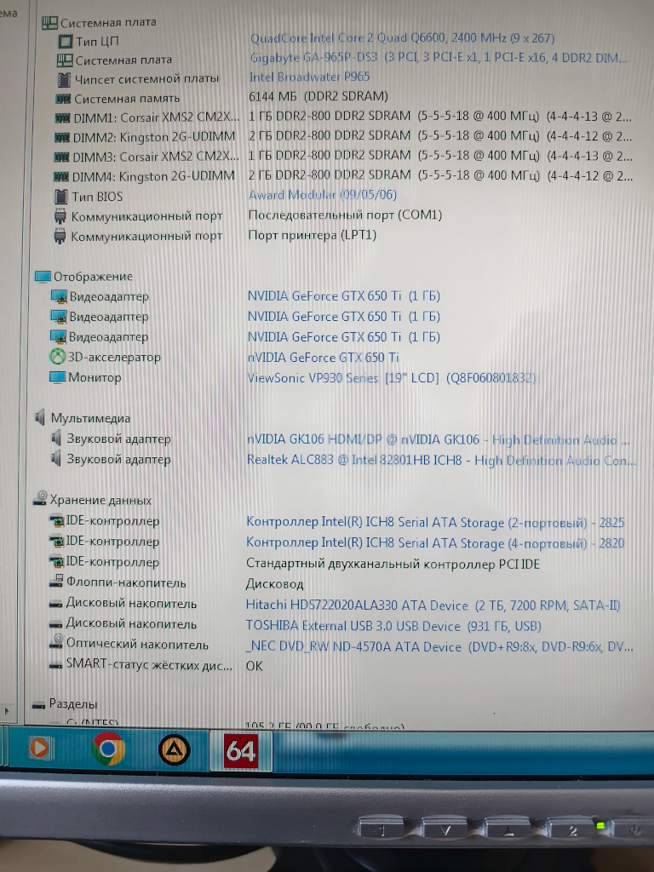Open the ICH8 Serial ATA 2-портовый controller link
Image resolution: width=654 pixels, height=872 pixels.
[x=435, y=523]
